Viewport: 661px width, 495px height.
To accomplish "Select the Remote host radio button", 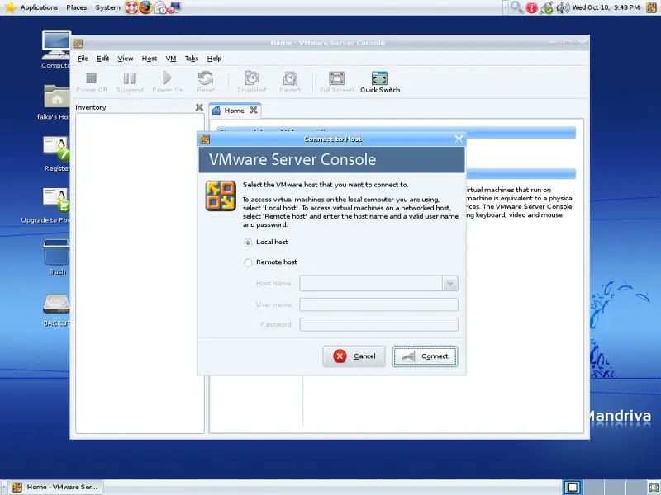I will click(x=248, y=262).
